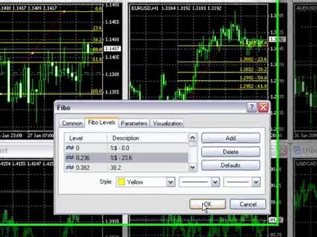Viewport: 317px width, 237px height.
Task: Click the levels list scroll down arrow
Action: pyautogui.click(x=192, y=167)
